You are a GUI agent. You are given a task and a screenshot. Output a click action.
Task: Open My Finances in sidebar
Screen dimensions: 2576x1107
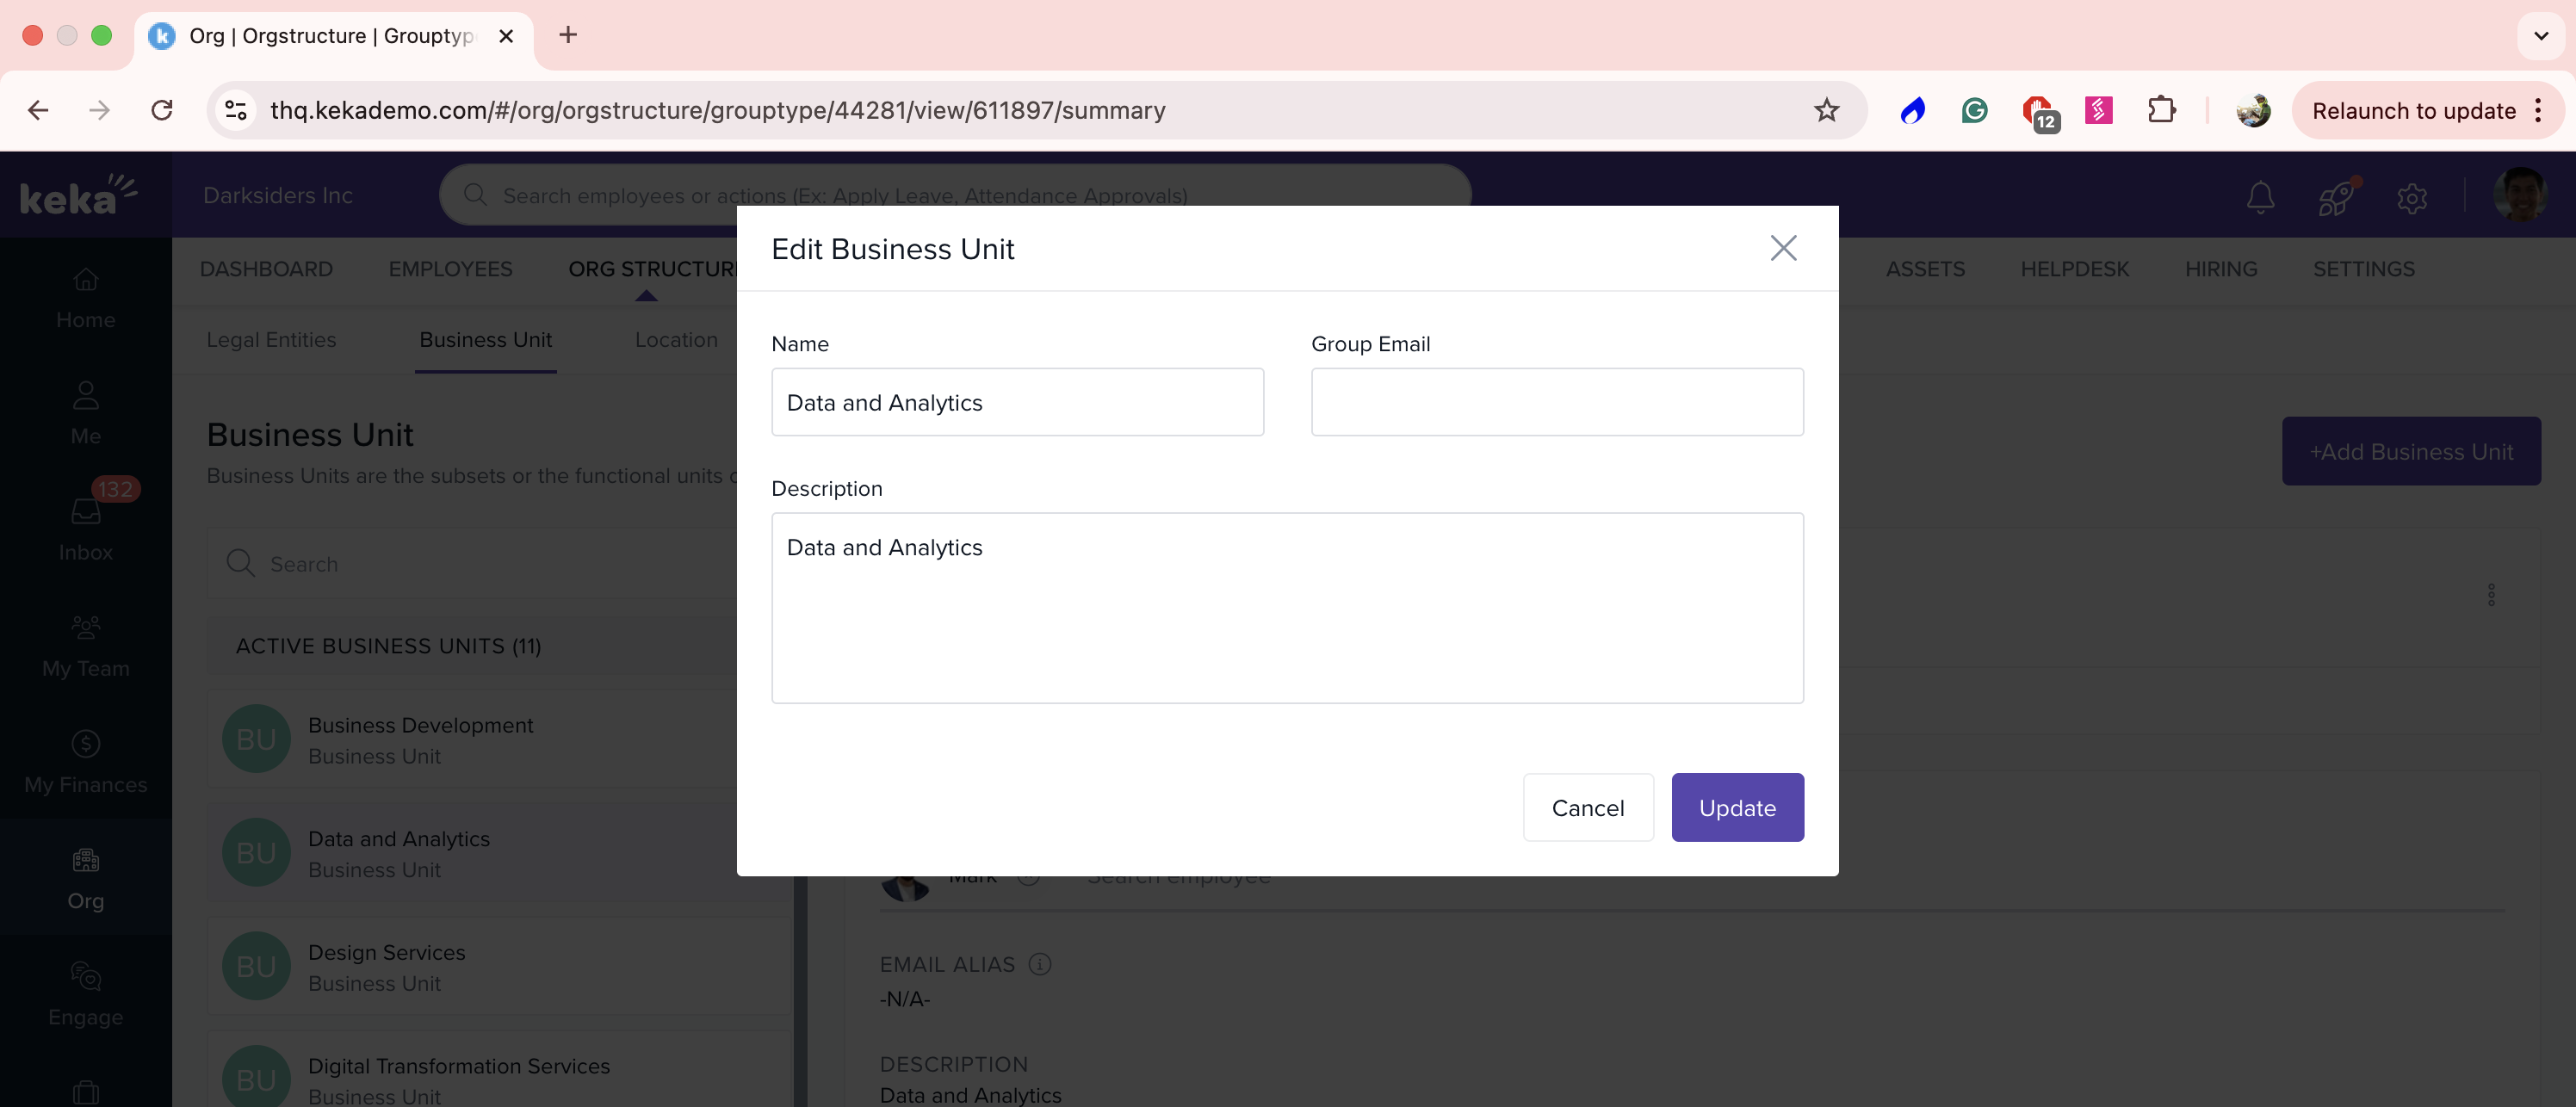tap(85, 761)
